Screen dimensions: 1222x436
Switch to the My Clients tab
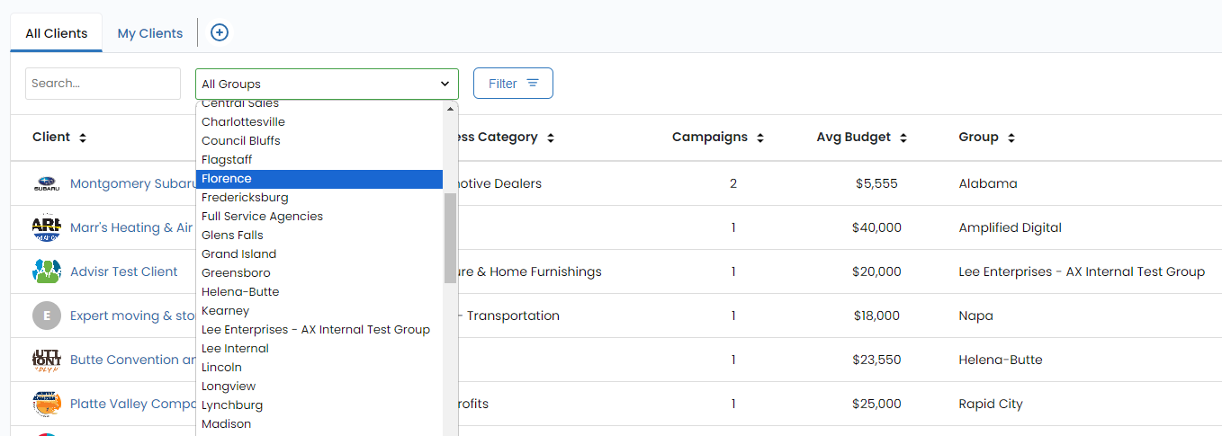(x=149, y=33)
